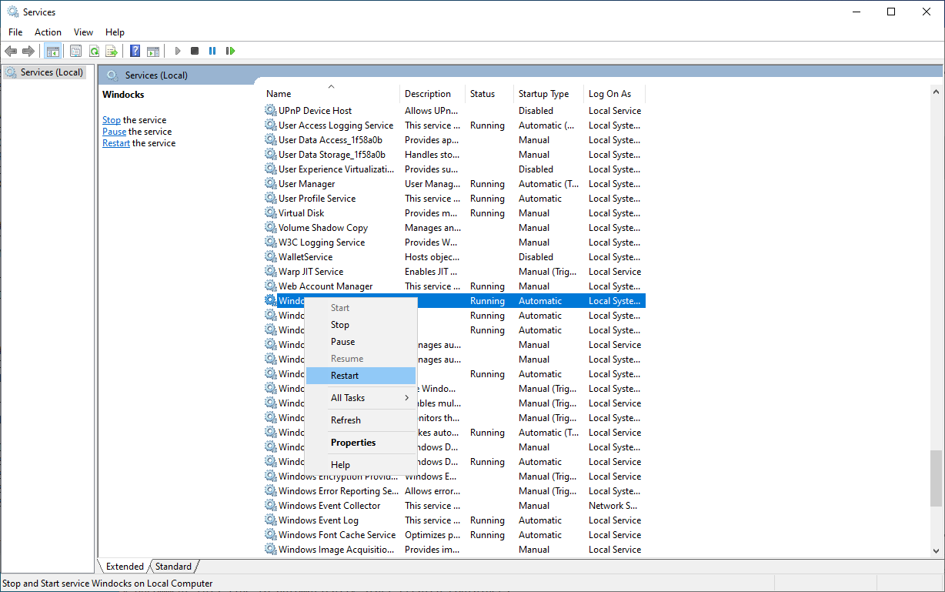The width and height of the screenshot is (945, 592).
Task: Click the forward navigation arrow
Action: coord(28,51)
